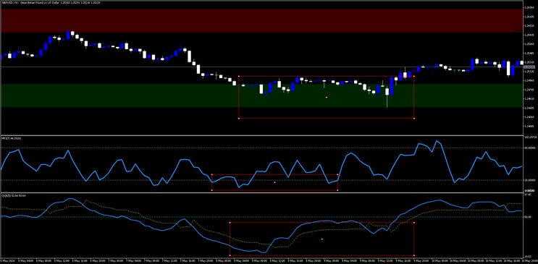Click the 1.24085 price label on the axis

click(x=529, y=126)
